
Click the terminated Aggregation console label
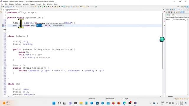pyautogui.click(x=177, y=17)
